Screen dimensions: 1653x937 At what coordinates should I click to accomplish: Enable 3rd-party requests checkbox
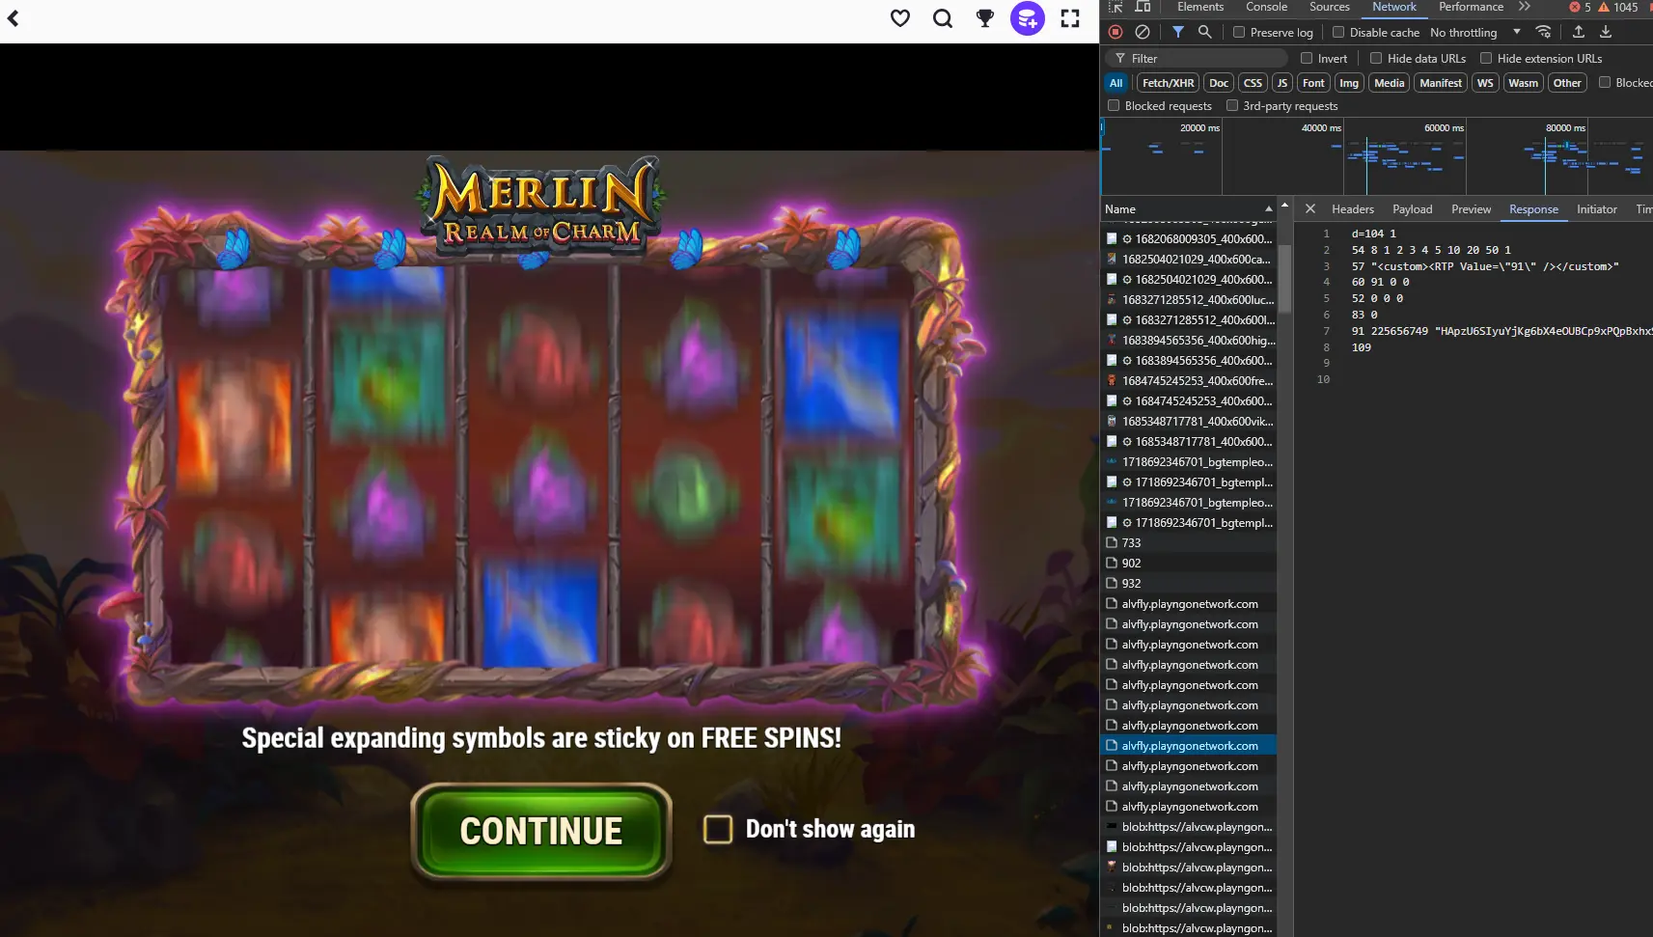pos(1232,105)
